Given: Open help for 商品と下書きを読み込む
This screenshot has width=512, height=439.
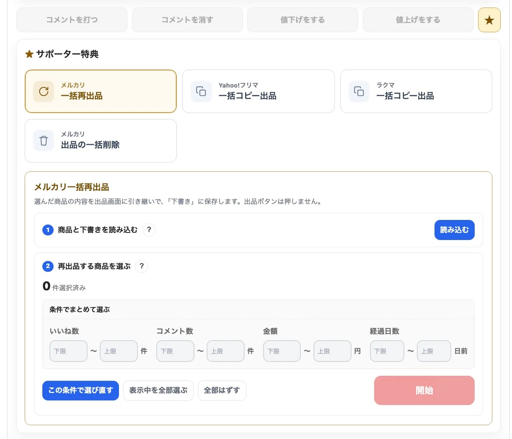Looking at the screenshot, I should (149, 230).
